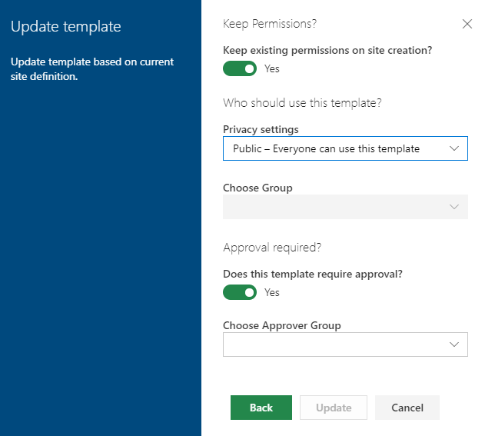Click the 'Choose Group' label
The image size is (485, 436).
257,188
